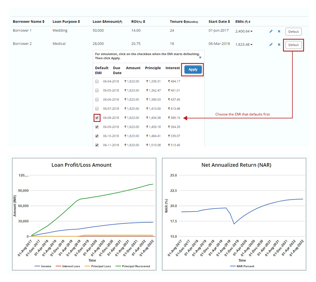This screenshot has width=316, height=282.
Task: Click the pencil edit icon for Borrower 2
Action: (x=271, y=45)
